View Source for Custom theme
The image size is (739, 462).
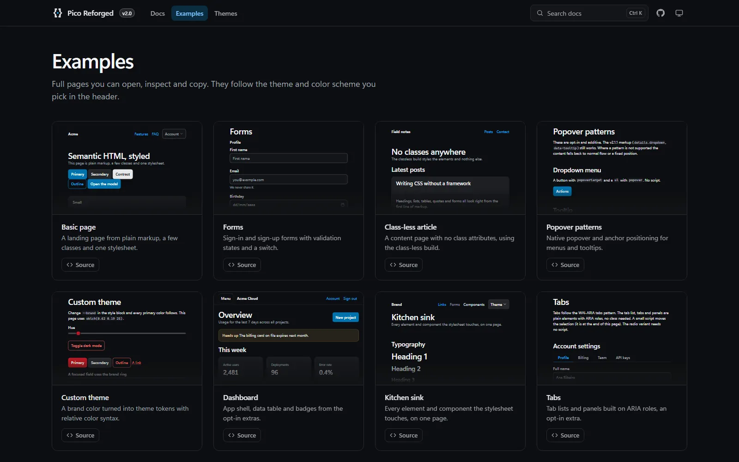click(80, 435)
